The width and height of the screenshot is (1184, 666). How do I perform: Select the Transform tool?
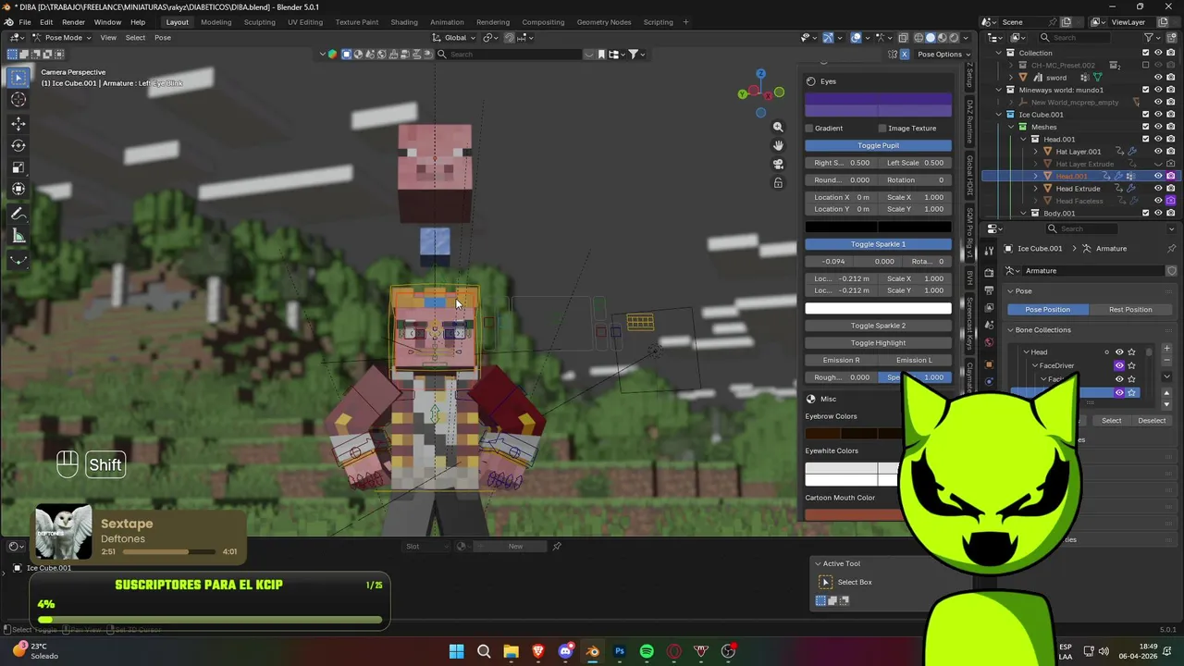[18, 190]
